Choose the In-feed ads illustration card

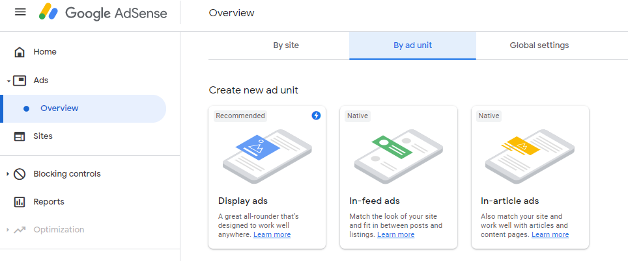[399, 177]
